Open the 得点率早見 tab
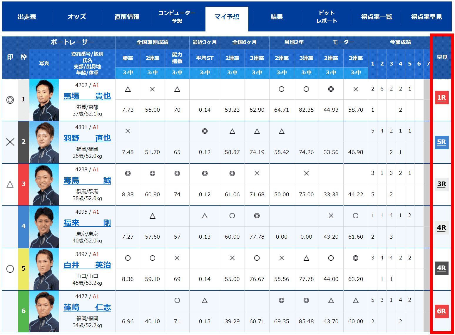This screenshot has width=455, height=335. 426,17
